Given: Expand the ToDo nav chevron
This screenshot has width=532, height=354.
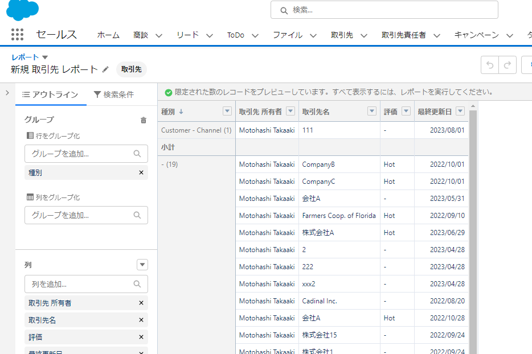Looking at the screenshot, I should click(x=255, y=36).
